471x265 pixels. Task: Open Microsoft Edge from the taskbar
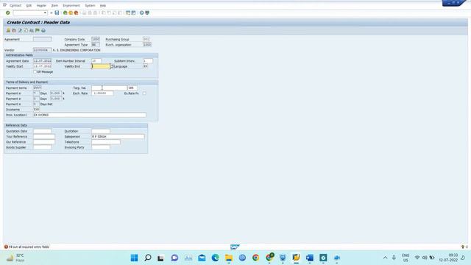215,258
